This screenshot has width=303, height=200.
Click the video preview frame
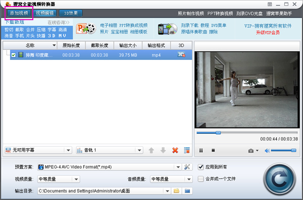click(247, 90)
